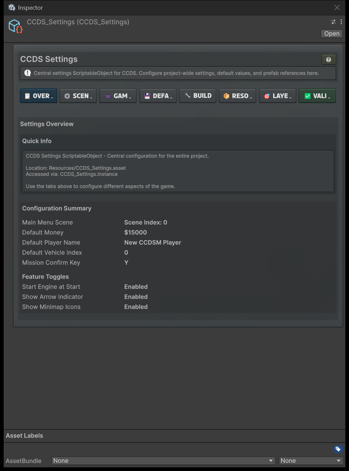
Task: Click the Inspector tab icon
Action: 12,7
